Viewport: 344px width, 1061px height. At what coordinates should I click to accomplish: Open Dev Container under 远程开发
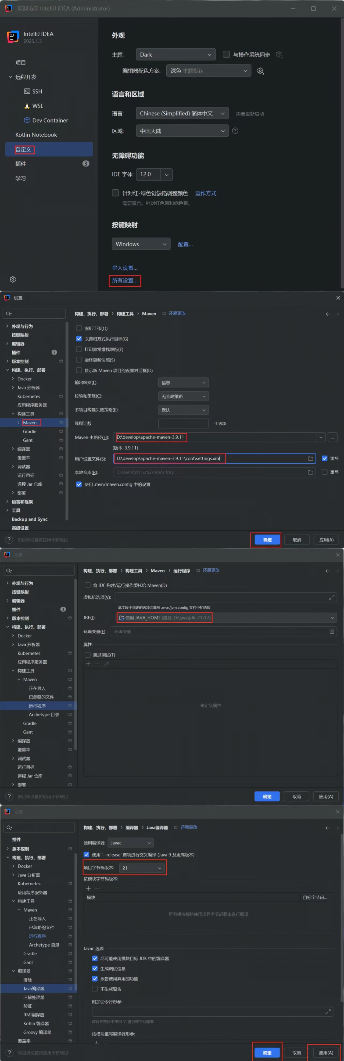(x=46, y=120)
